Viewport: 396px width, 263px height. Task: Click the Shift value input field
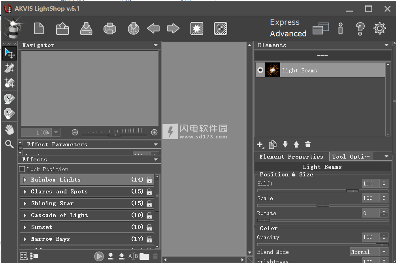click(x=371, y=184)
